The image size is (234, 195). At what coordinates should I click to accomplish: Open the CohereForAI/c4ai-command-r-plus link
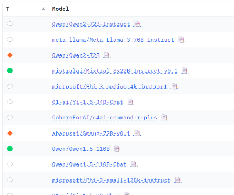tap(105, 118)
